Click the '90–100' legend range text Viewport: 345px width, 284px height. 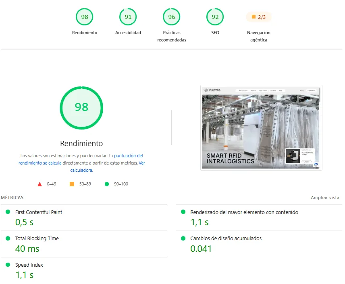click(121, 184)
